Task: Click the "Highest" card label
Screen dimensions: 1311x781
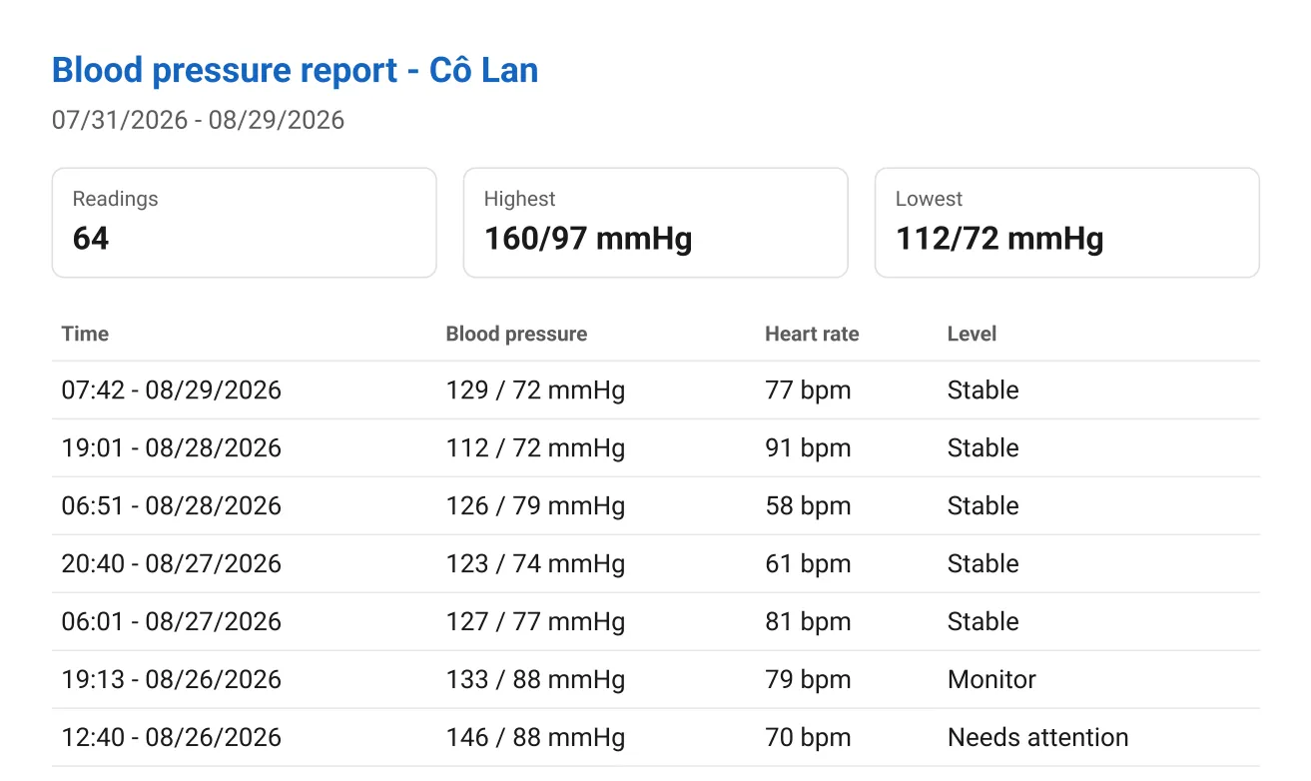Action: pos(519,199)
